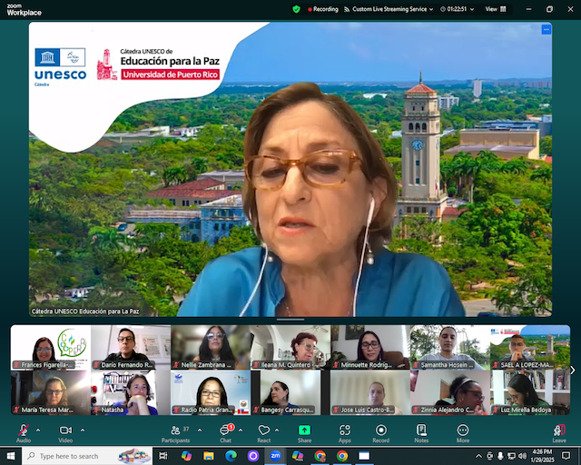Image resolution: width=581 pixels, height=465 pixels.
Task: Open the React emoji menu
Action: click(x=264, y=432)
